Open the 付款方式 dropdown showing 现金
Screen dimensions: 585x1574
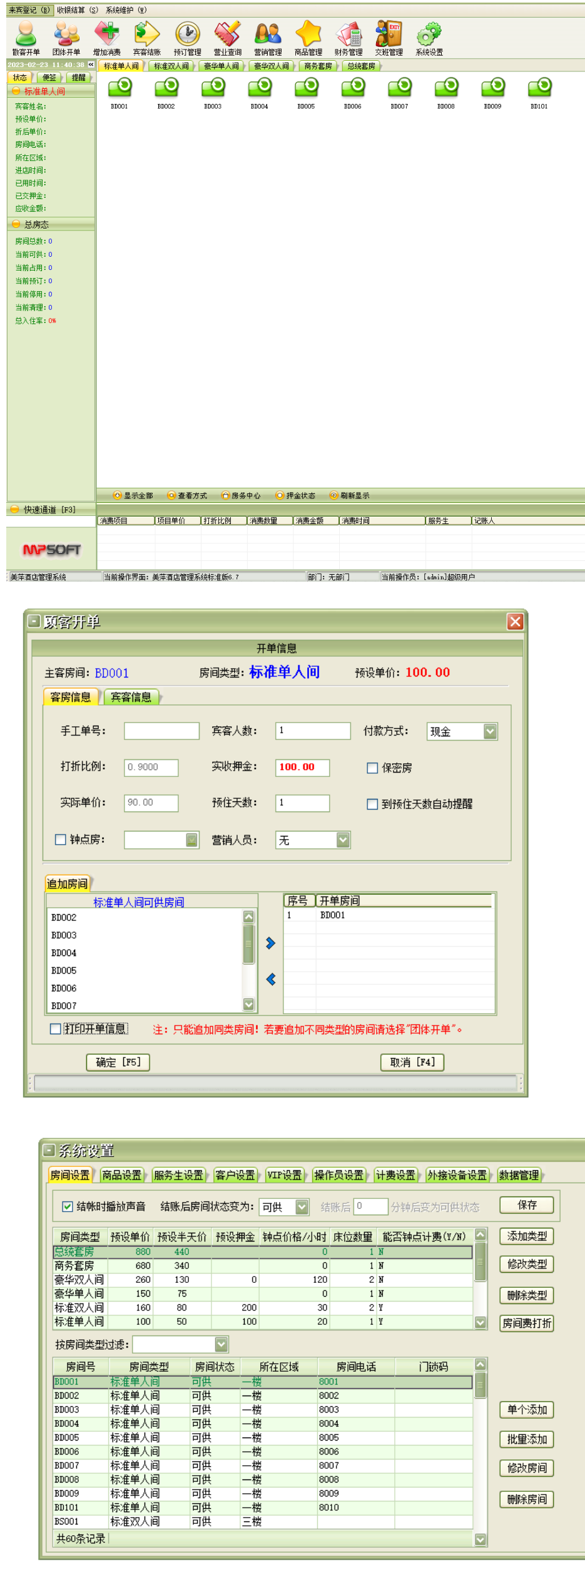tap(490, 731)
